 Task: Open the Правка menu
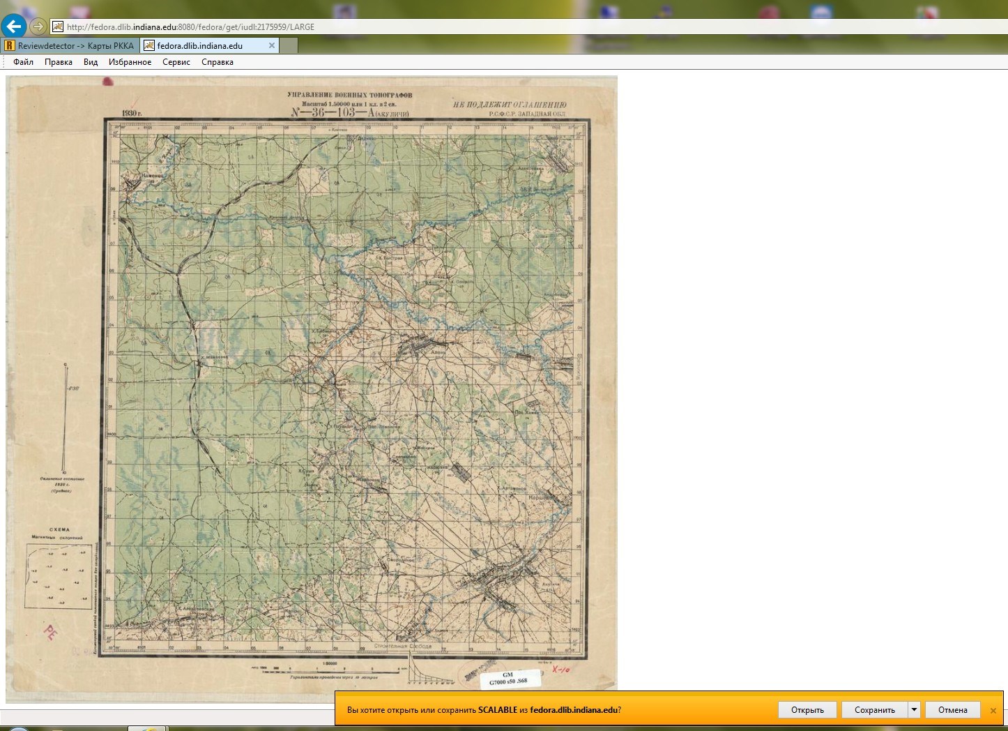pos(59,62)
